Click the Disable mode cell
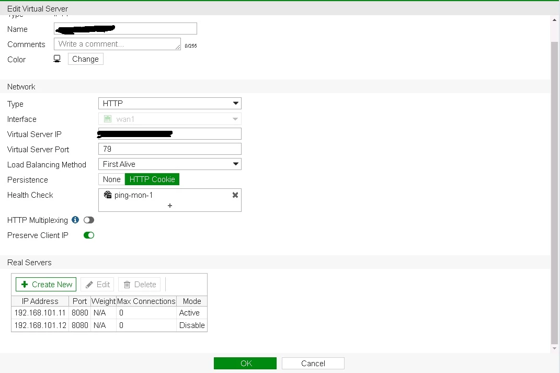 pos(192,325)
